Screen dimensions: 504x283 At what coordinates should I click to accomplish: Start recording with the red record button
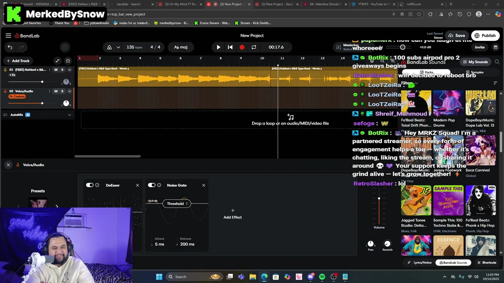[242, 47]
